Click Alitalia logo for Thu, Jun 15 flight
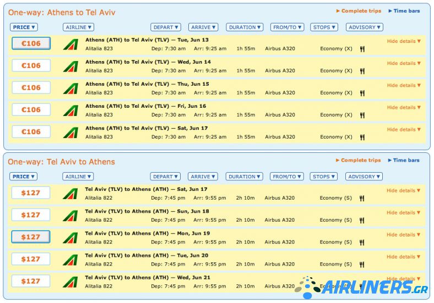434x303 pixels. pos(70,89)
